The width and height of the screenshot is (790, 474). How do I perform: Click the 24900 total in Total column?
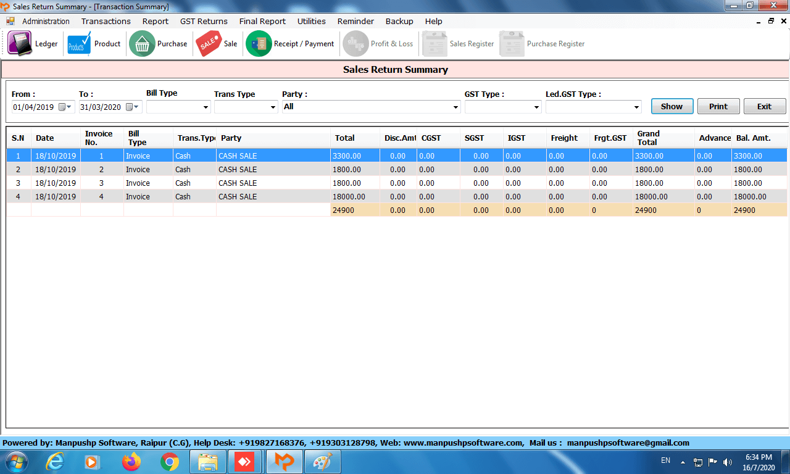pyautogui.click(x=355, y=210)
